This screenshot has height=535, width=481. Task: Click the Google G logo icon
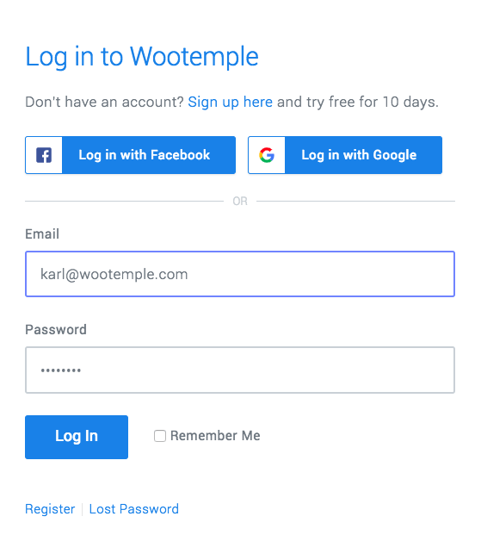[x=267, y=155]
